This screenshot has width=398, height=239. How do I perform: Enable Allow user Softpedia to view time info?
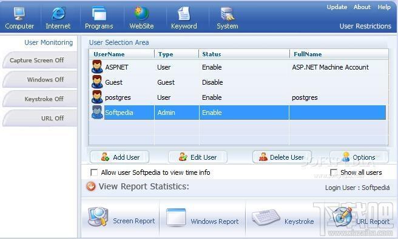pyautogui.click(x=94, y=172)
